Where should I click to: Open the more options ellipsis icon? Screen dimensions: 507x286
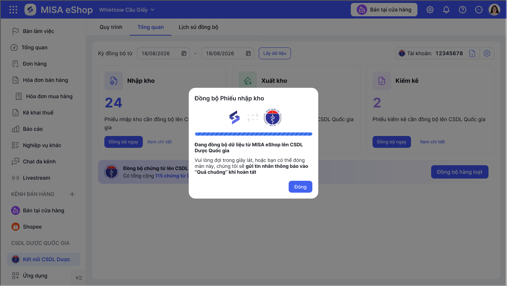click(x=479, y=10)
